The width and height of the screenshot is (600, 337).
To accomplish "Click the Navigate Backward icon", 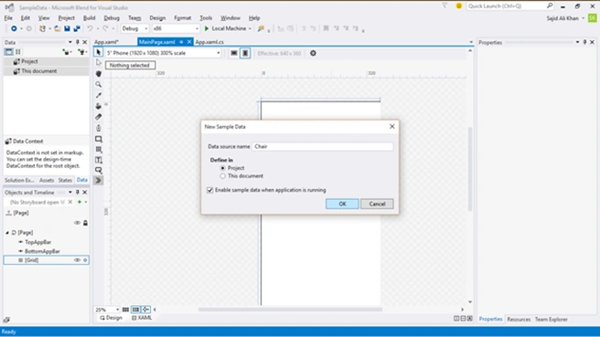I will click(14, 28).
